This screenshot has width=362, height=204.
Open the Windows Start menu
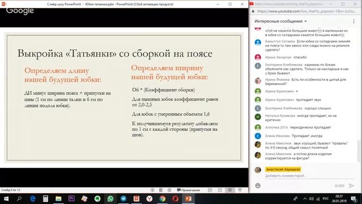tap(6, 199)
